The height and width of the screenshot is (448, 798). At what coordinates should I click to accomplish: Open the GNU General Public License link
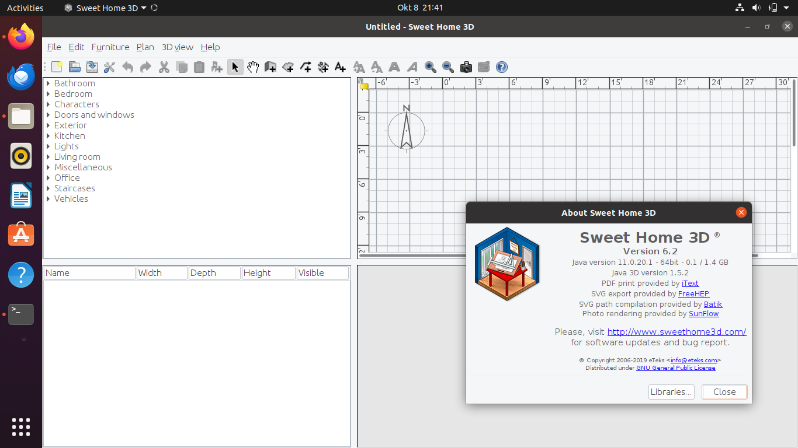click(676, 368)
